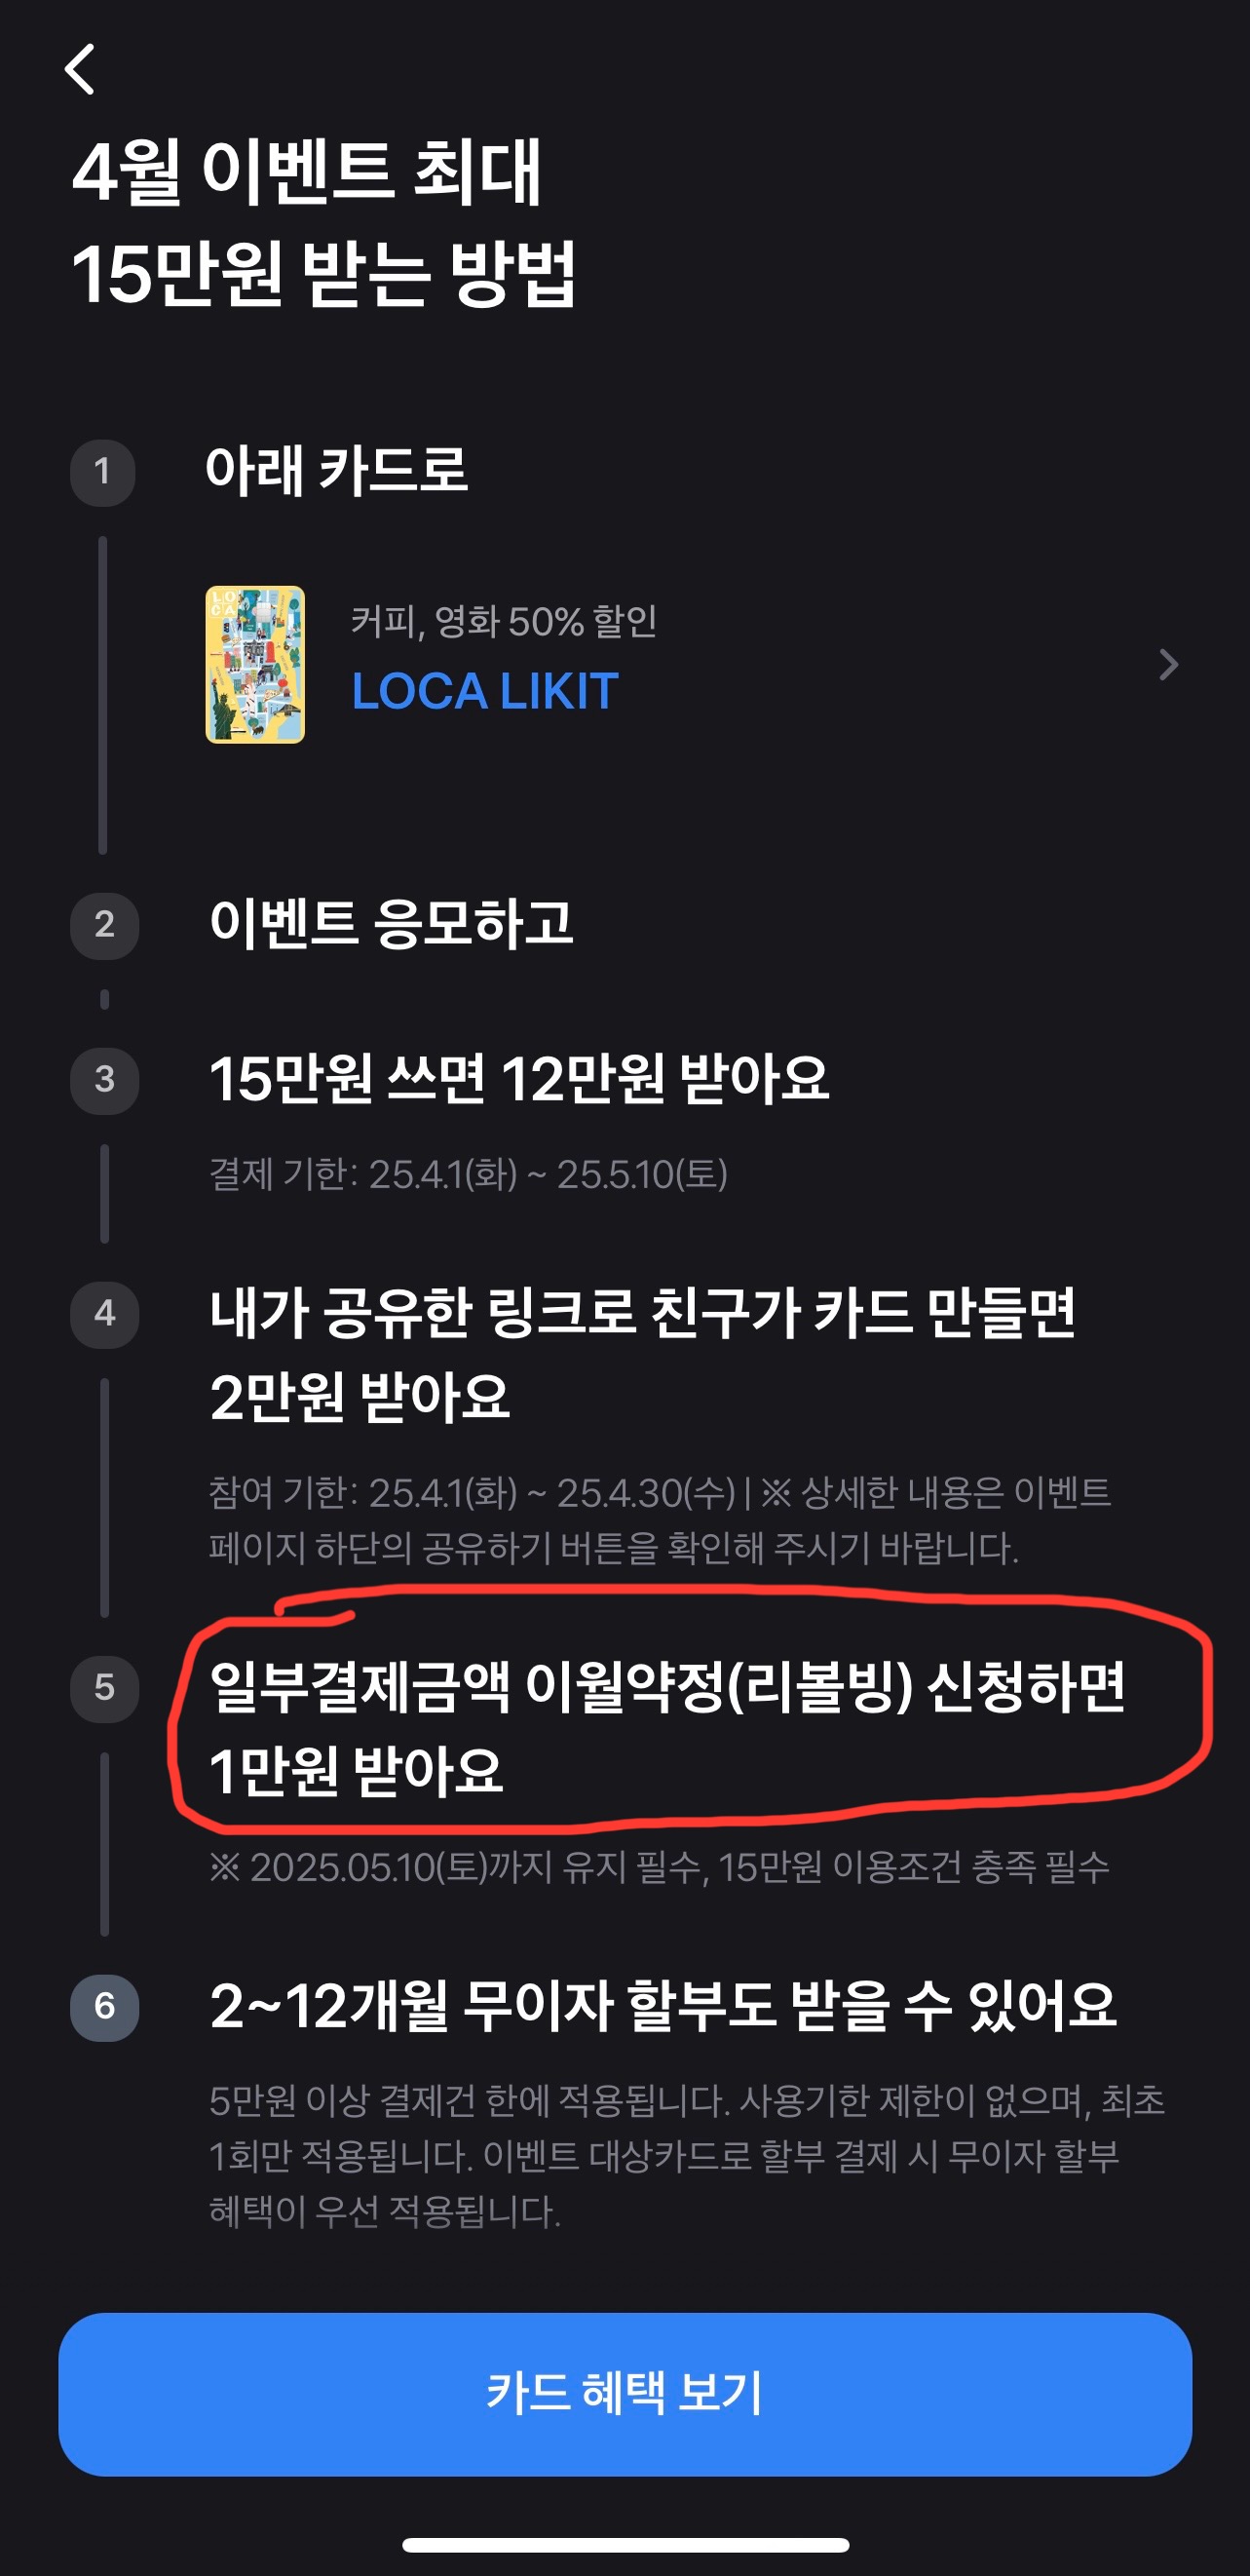Tap the 결제 기한 date range text
The width and height of the screenshot is (1250, 2576).
468,1174
